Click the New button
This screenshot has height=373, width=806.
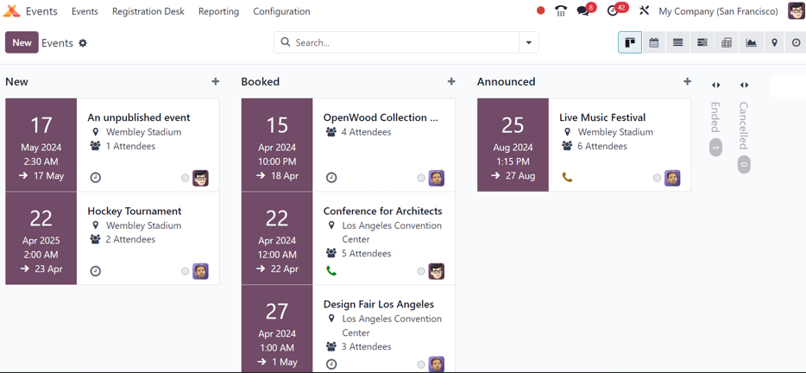tap(22, 42)
